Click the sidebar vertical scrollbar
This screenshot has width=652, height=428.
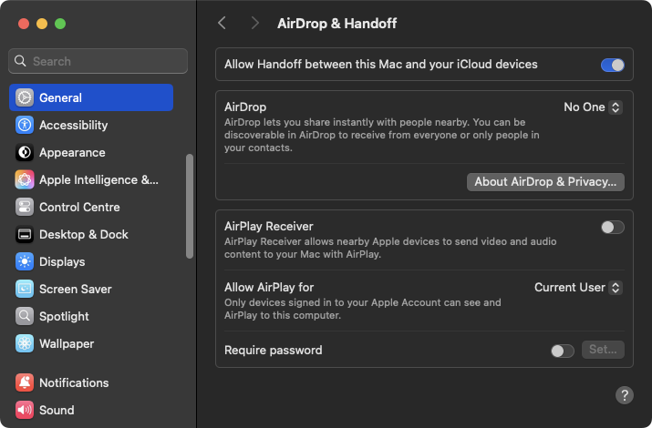tap(190, 207)
